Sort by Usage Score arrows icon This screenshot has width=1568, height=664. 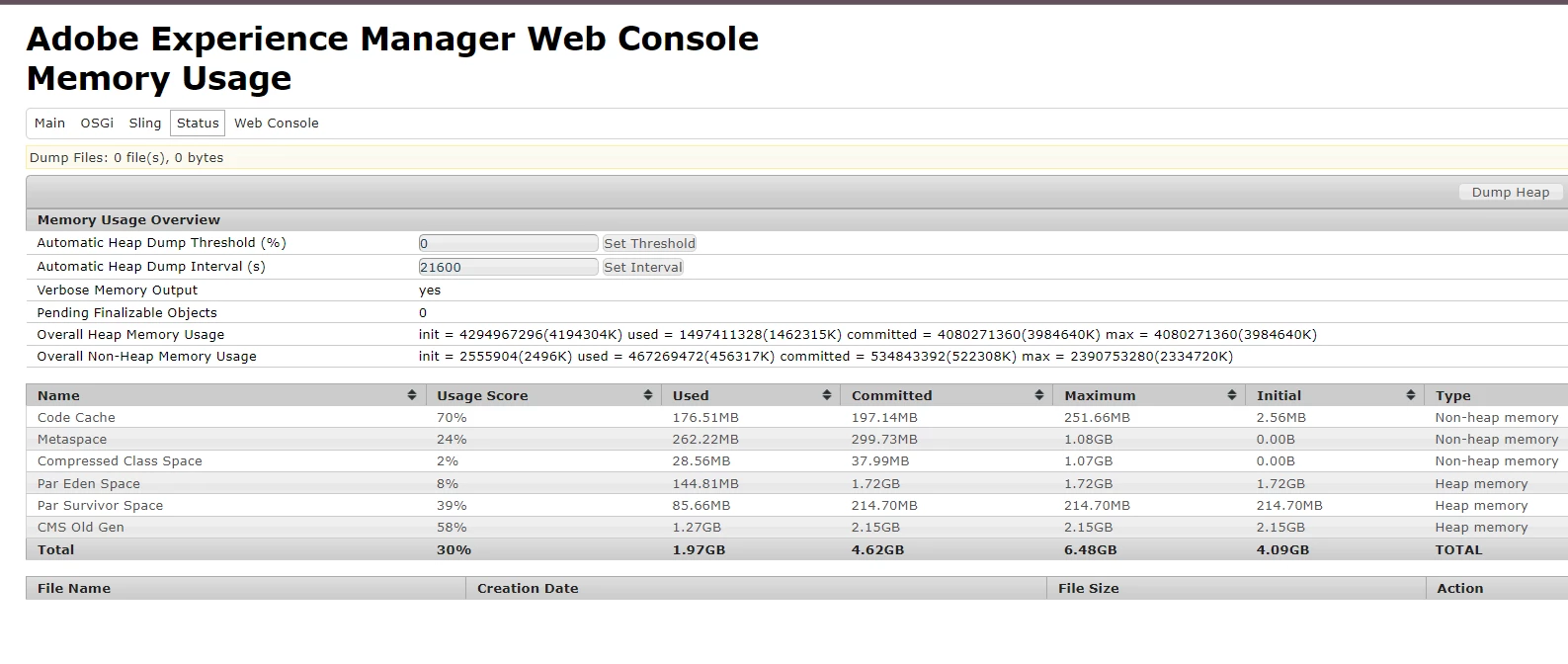tap(648, 395)
